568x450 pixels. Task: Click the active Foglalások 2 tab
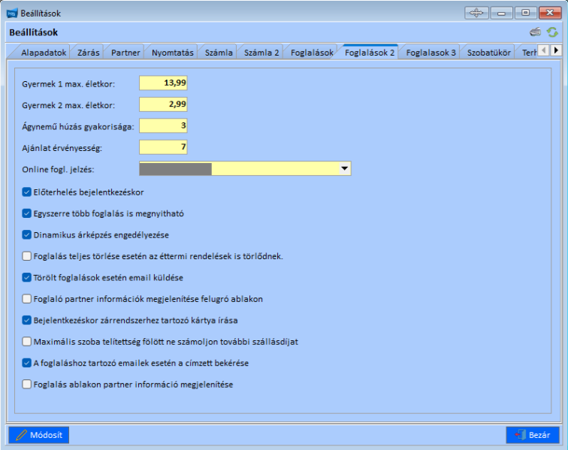[369, 53]
